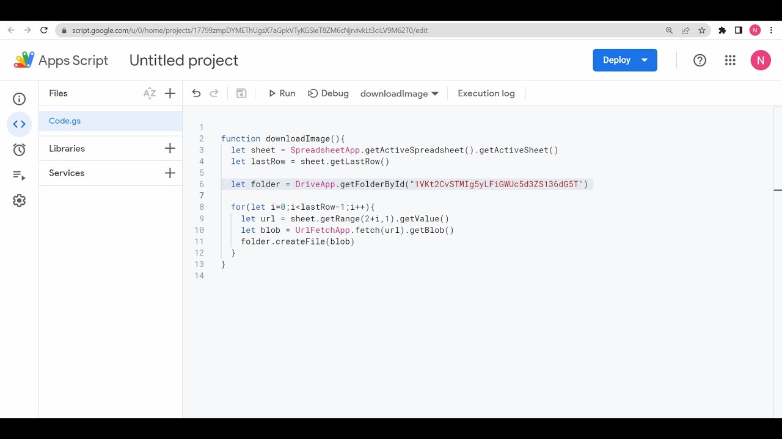The image size is (782, 439).
Task: Click the Redo arrow in editor toolbar
Action: pyautogui.click(x=214, y=93)
